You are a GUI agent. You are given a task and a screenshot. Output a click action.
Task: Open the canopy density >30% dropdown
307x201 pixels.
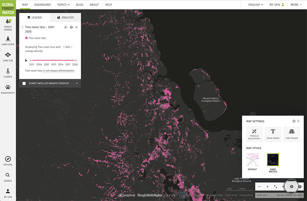tap(68, 47)
